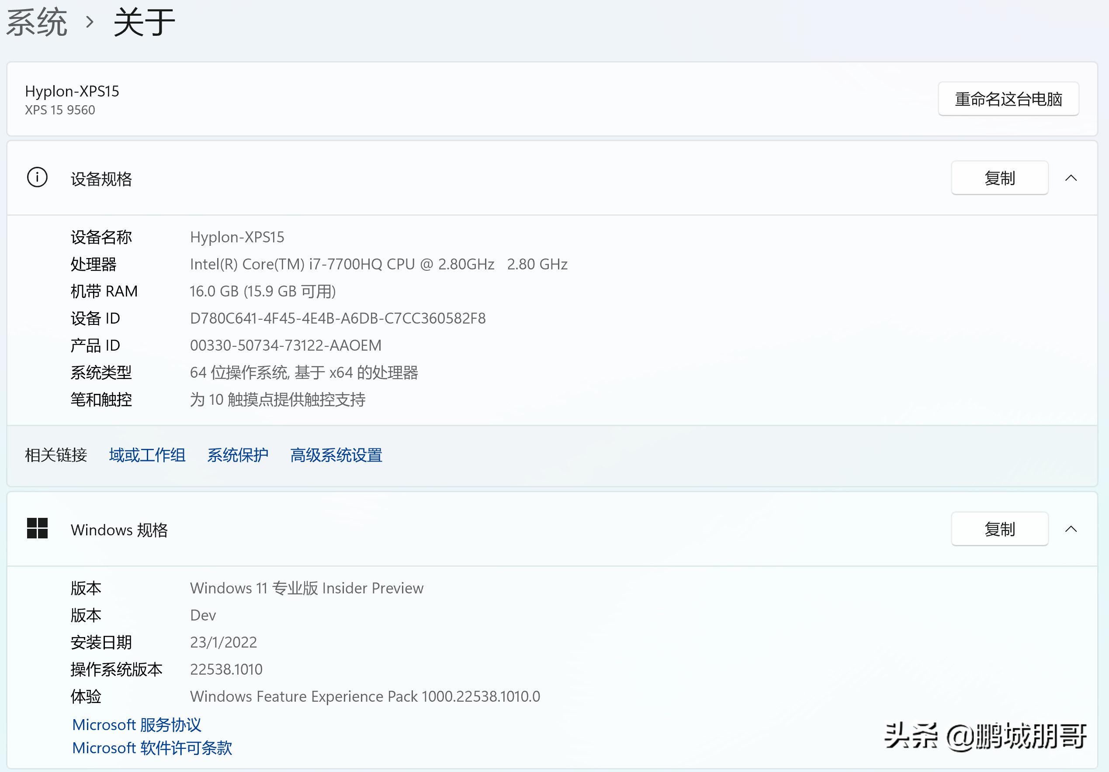Click the info icon beside 设备规格
Viewport: 1109px width, 772px height.
pos(37,178)
